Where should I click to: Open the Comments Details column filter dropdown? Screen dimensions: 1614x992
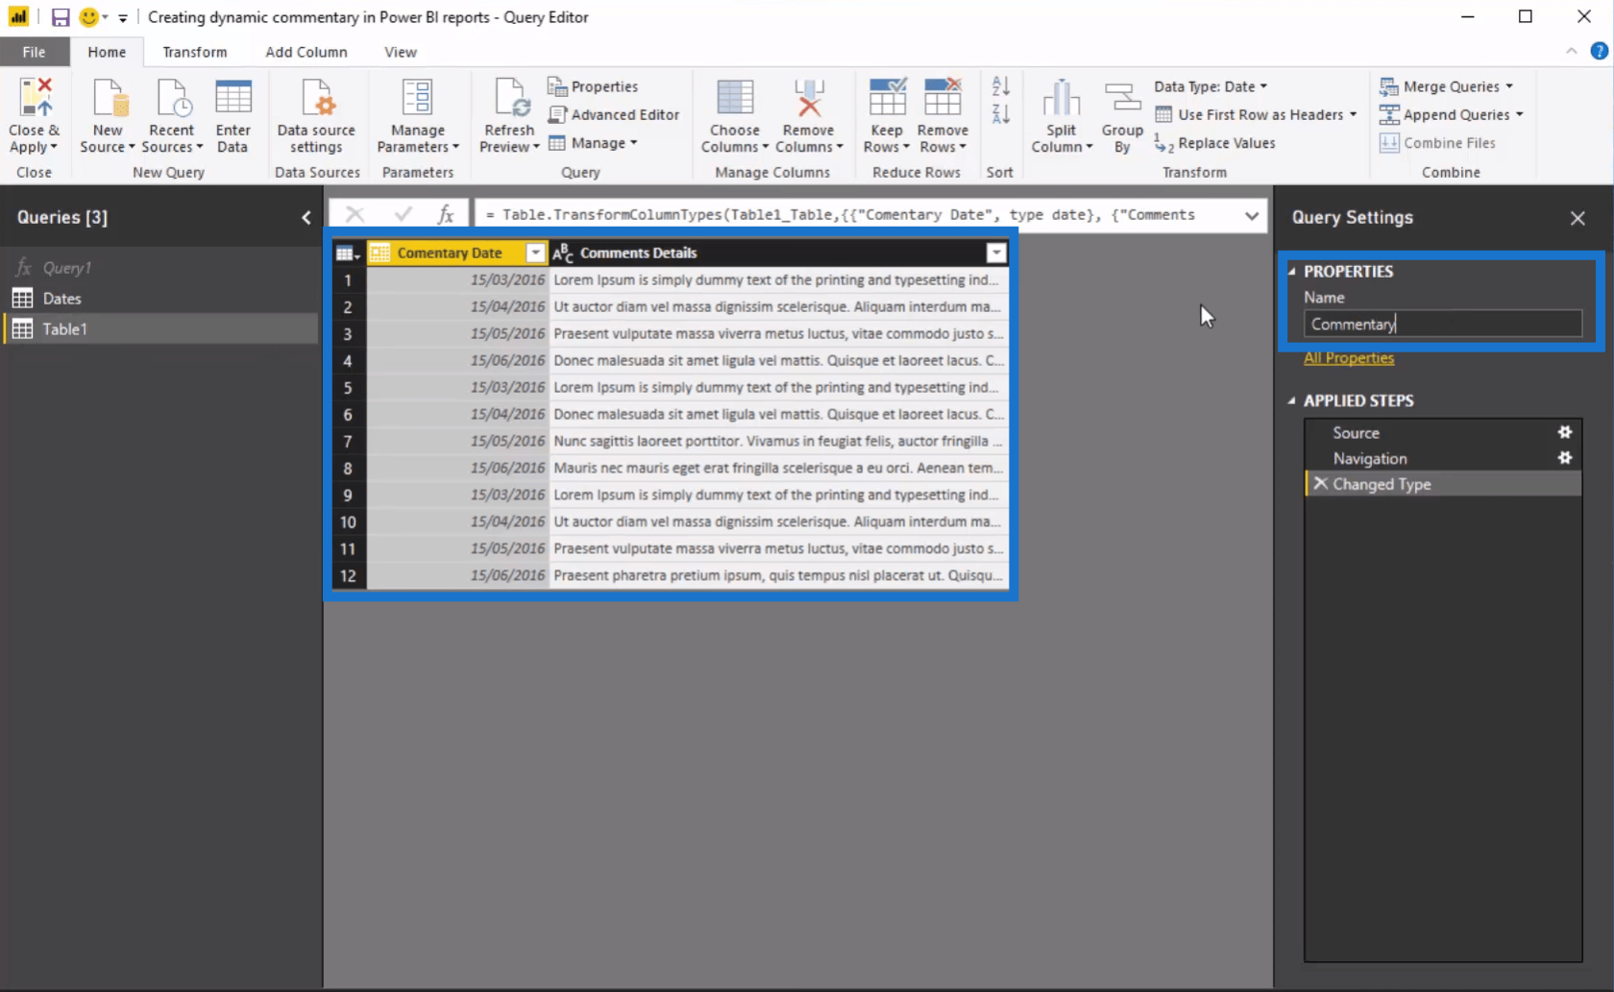[x=996, y=254]
